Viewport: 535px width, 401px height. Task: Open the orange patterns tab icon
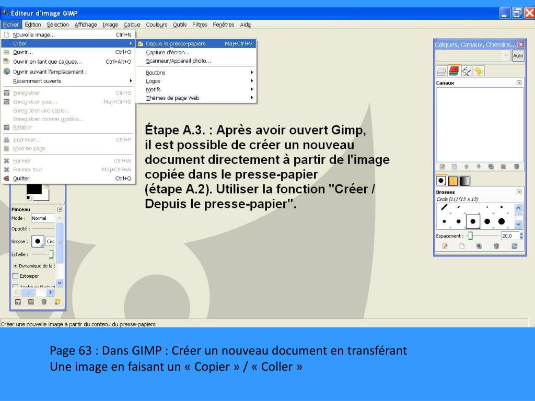(453, 181)
